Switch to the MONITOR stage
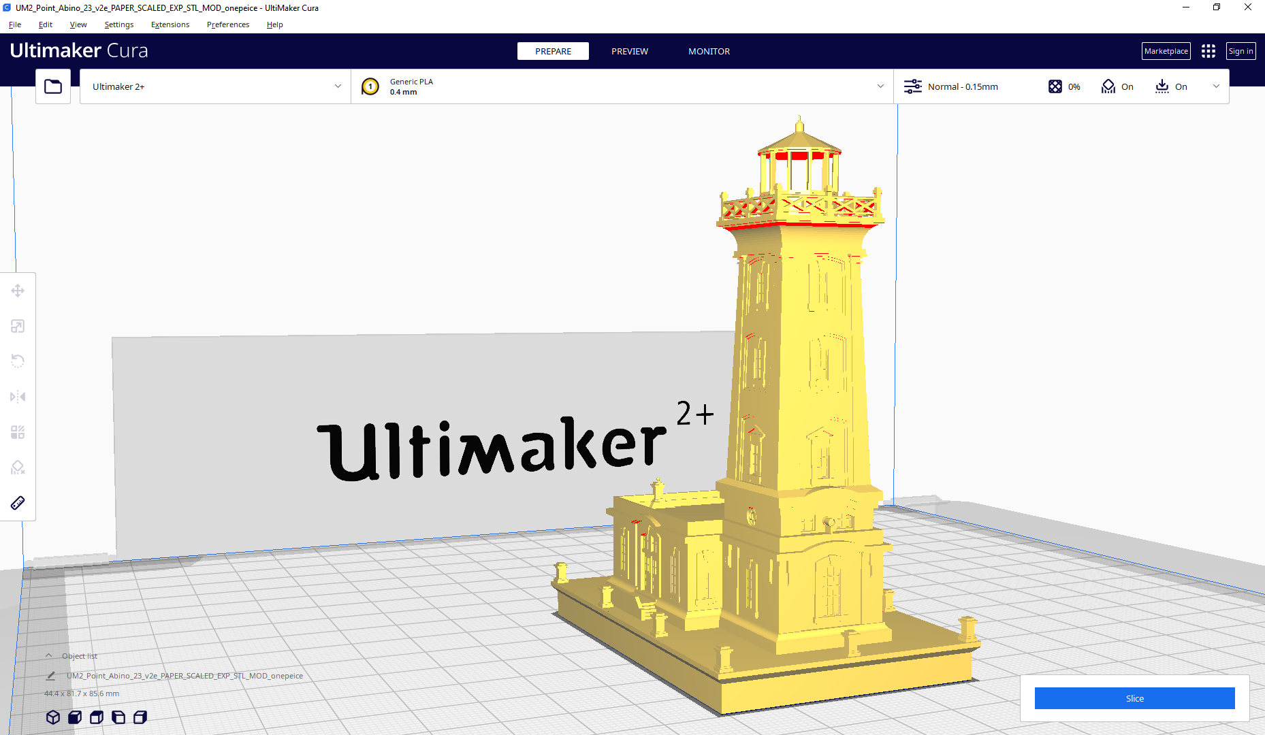Screen dimensions: 1265x735 (709, 51)
